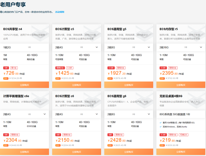The height and width of the screenshot is (156, 206).
Task: Click the checkmark icon beside 首月10M带宽0元
Action: (161, 122)
